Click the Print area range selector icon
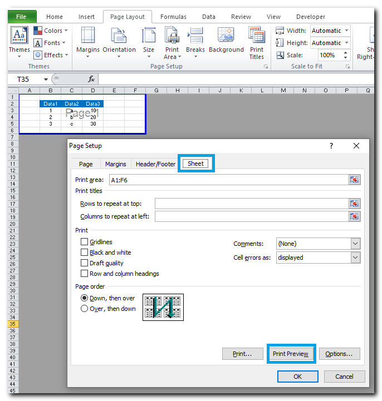This screenshot has height=401, width=382. 354,180
